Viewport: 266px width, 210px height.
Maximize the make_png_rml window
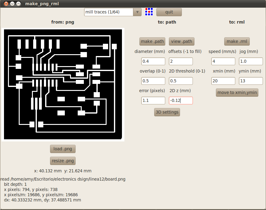click(18, 4)
